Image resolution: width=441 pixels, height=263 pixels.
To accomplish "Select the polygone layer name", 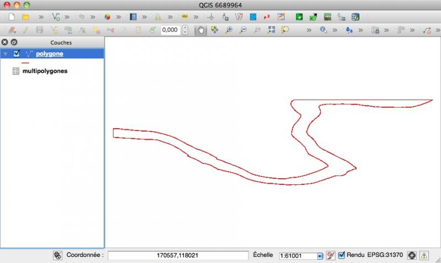I will point(50,54).
